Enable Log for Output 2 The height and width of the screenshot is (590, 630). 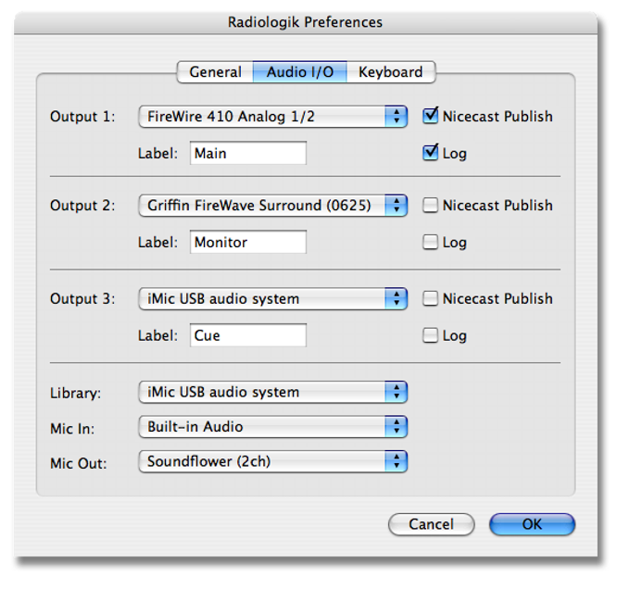point(430,243)
